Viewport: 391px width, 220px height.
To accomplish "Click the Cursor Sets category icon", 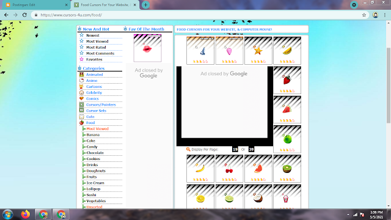I will [81, 111].
